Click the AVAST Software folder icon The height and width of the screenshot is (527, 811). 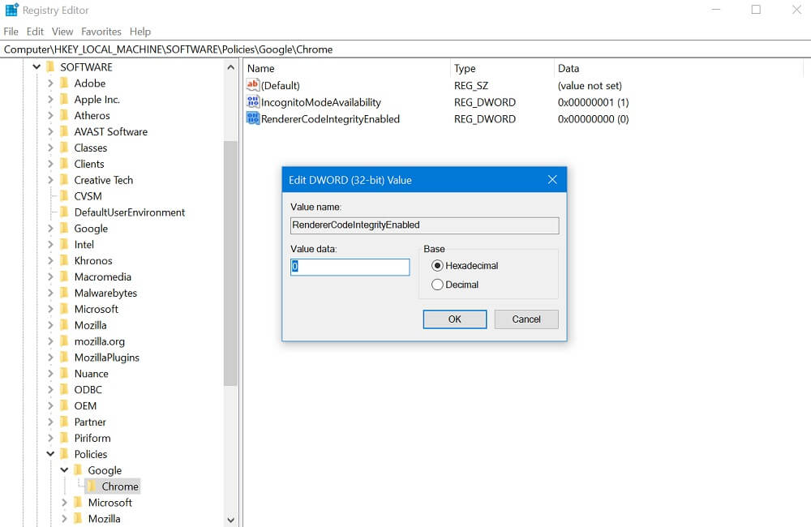65,131
